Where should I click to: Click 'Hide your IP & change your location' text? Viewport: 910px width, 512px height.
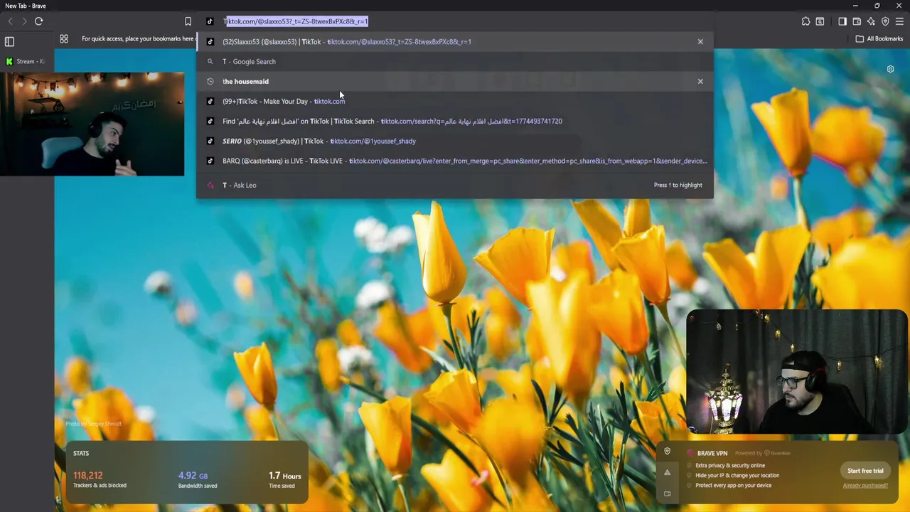[737, 475]
